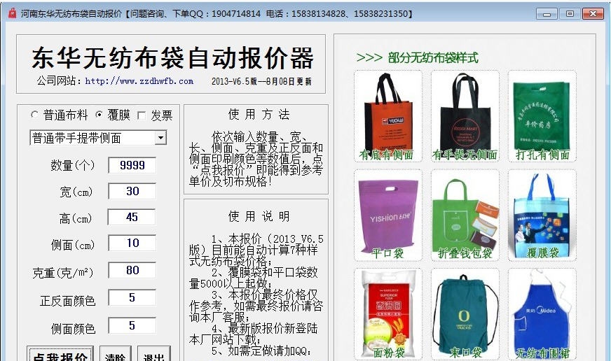
Task: Select the 普通布料 radio button
Action: click(34, 115)
